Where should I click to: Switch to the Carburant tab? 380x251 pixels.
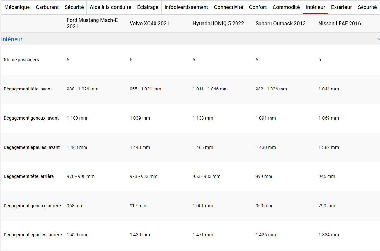point(47,7)
